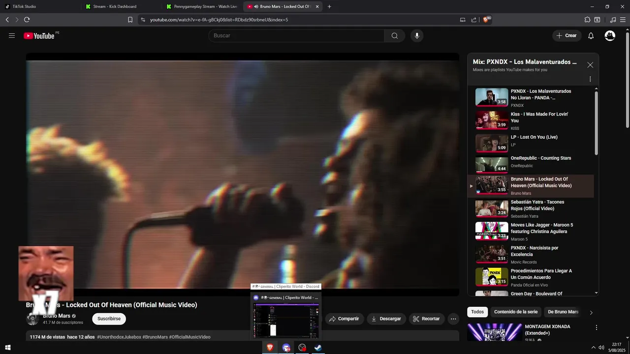Select the Contenido de la serie chip

click(516, 312)
